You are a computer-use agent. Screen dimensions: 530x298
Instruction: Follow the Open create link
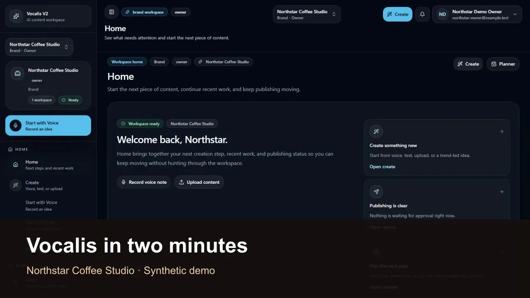point(383,167)
